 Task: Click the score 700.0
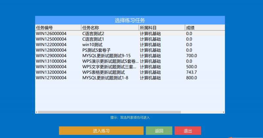[x=191, y=56]
